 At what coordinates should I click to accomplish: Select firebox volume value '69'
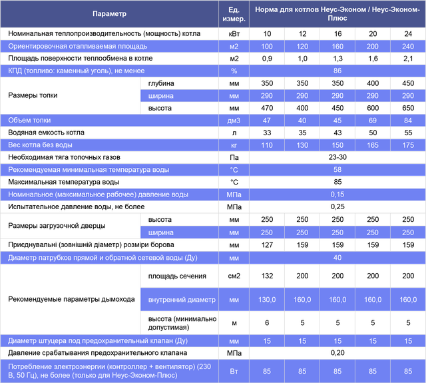coord(373,121)
